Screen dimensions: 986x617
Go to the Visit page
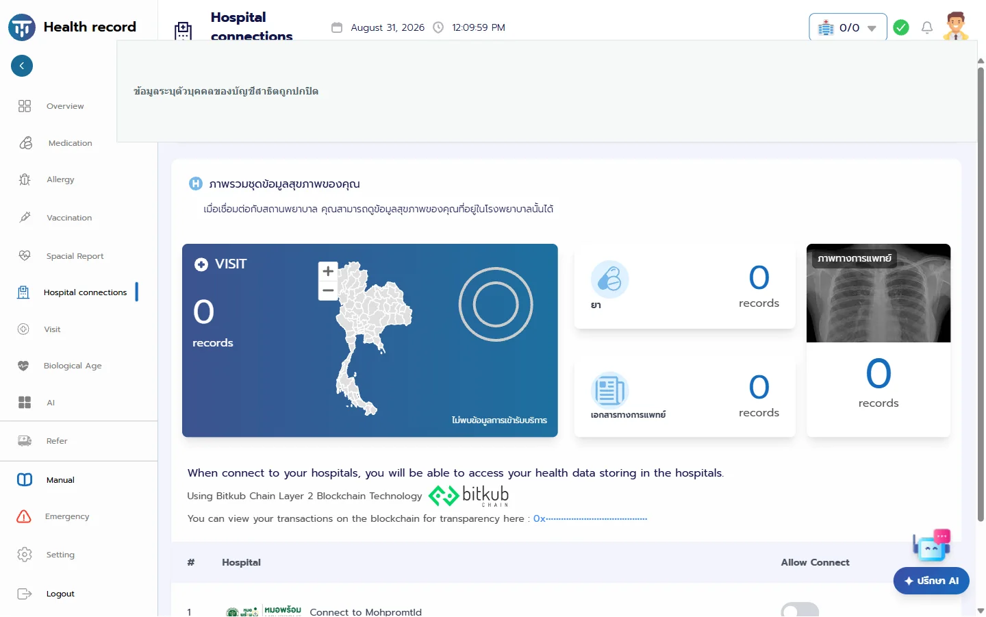(x=52, y=329)
